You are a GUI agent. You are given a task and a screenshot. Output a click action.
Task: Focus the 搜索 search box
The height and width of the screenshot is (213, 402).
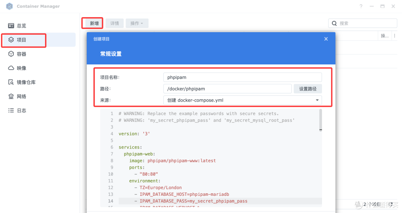point(363,23)
